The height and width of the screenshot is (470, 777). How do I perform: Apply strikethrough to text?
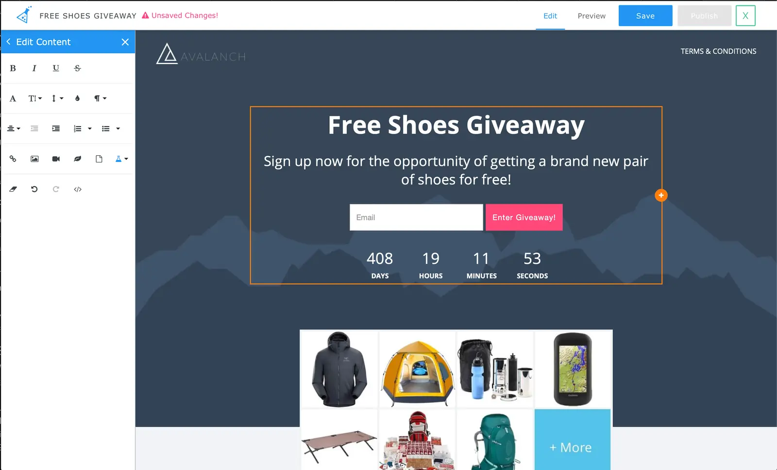tap(77, 68)
